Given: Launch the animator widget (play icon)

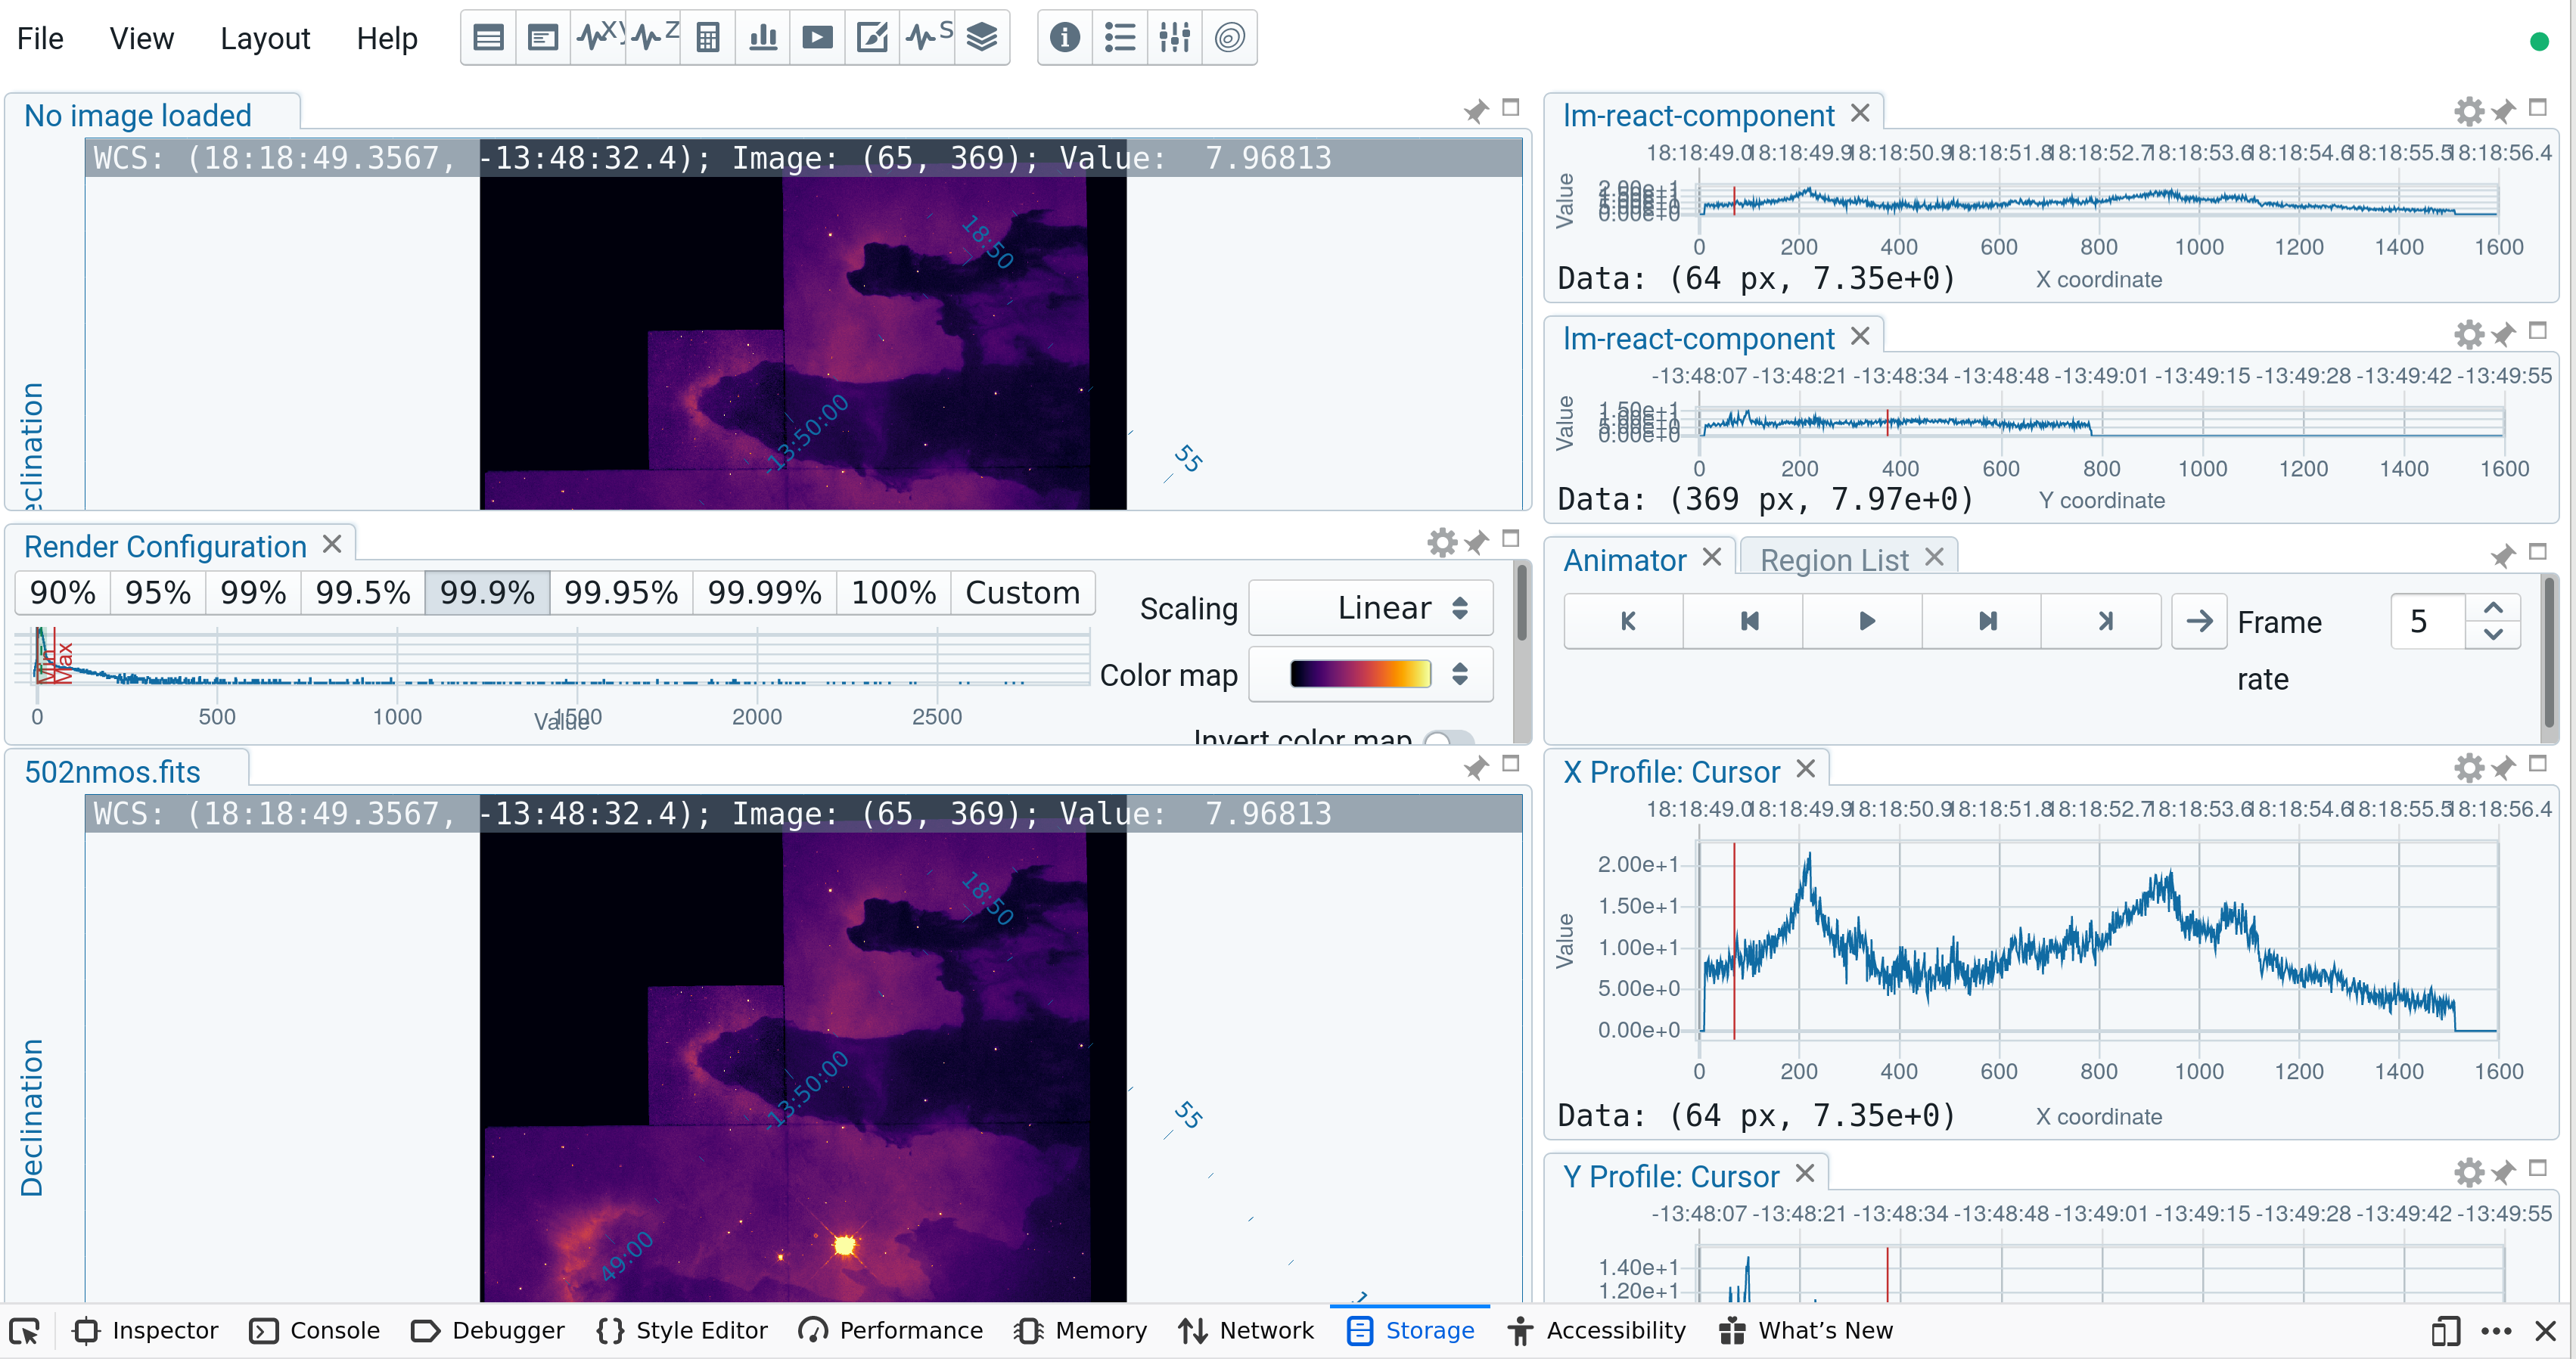Looking at the screenshot, I should point(818,37).
